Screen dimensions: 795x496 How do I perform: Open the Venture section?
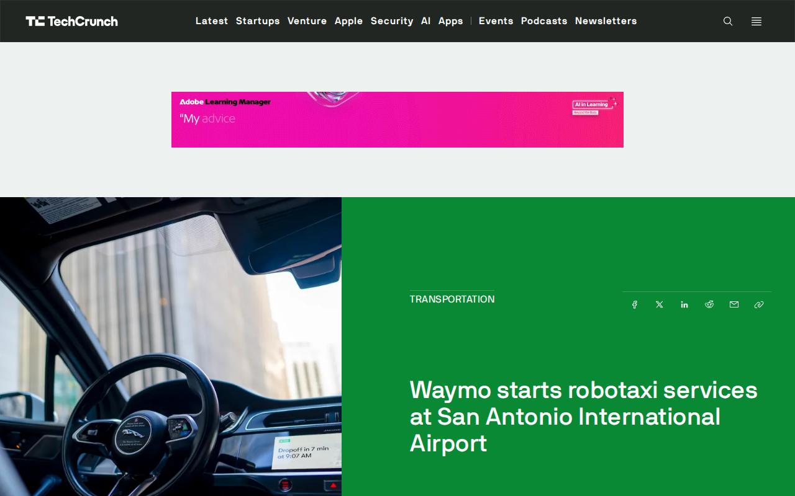point(307,21)
